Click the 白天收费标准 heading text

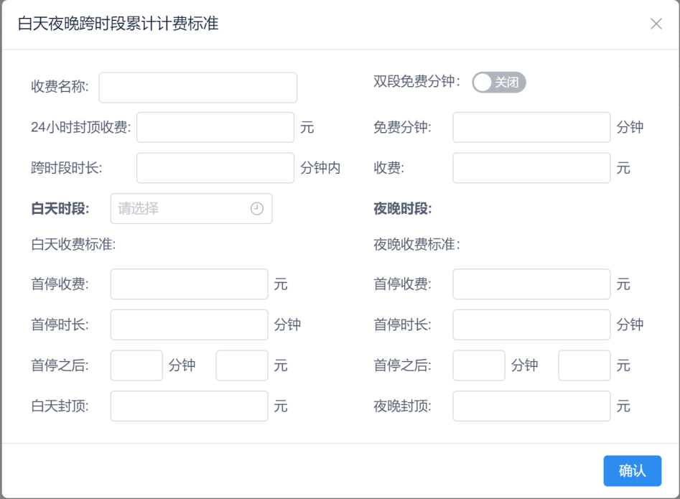[73, 245]
